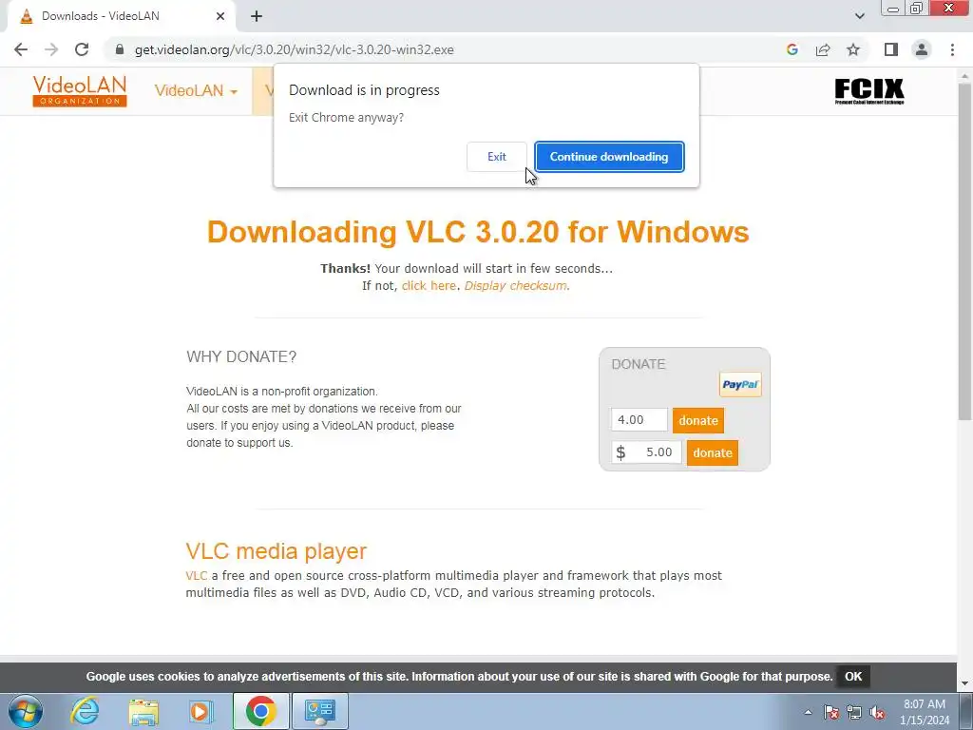Click the scrollbar down arrow
The height and width of the screenshot is (730, 973).
(964, 683)
